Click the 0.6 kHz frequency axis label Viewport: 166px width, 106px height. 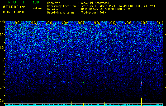[x=2, y=101]
